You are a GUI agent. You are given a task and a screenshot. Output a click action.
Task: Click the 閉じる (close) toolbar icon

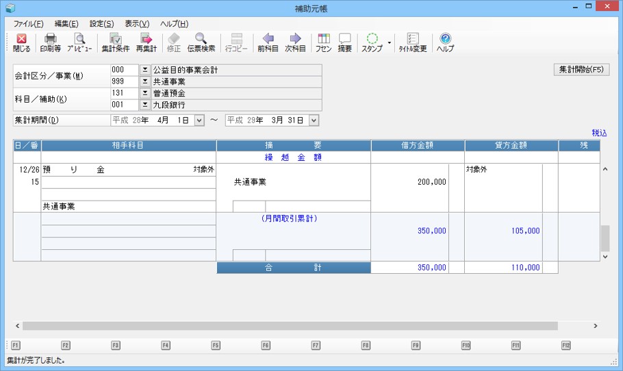[x=21, y=42]
